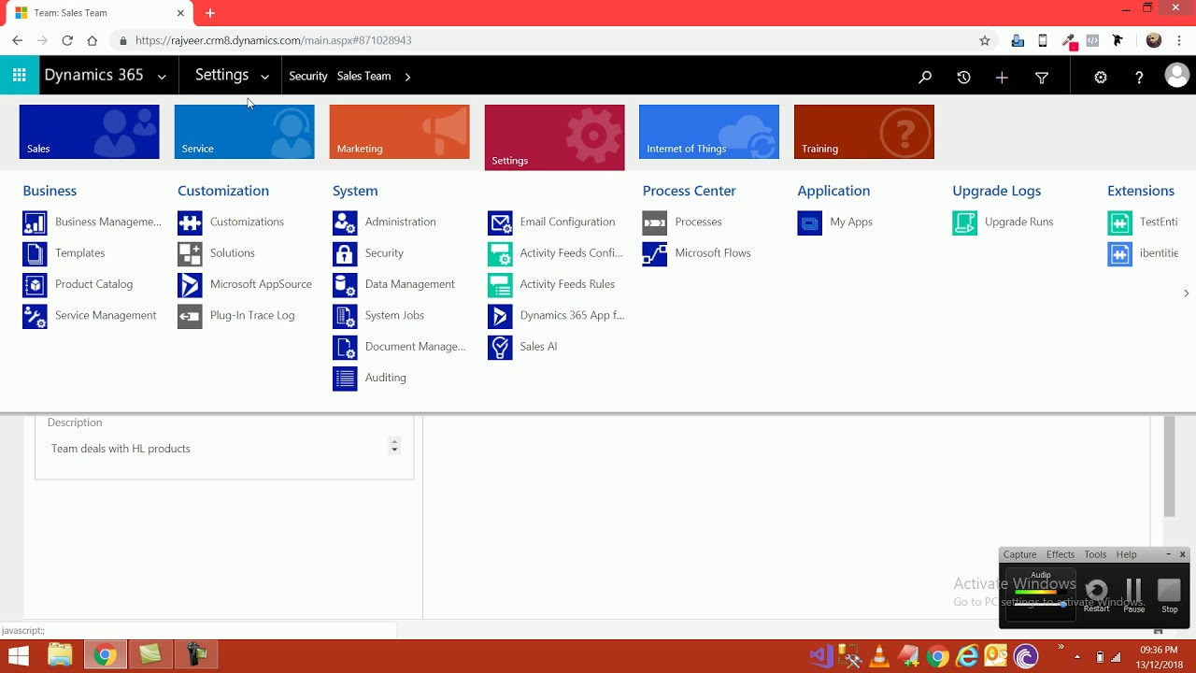
Task: Click the Business Management icon
Action: [35, 222]
